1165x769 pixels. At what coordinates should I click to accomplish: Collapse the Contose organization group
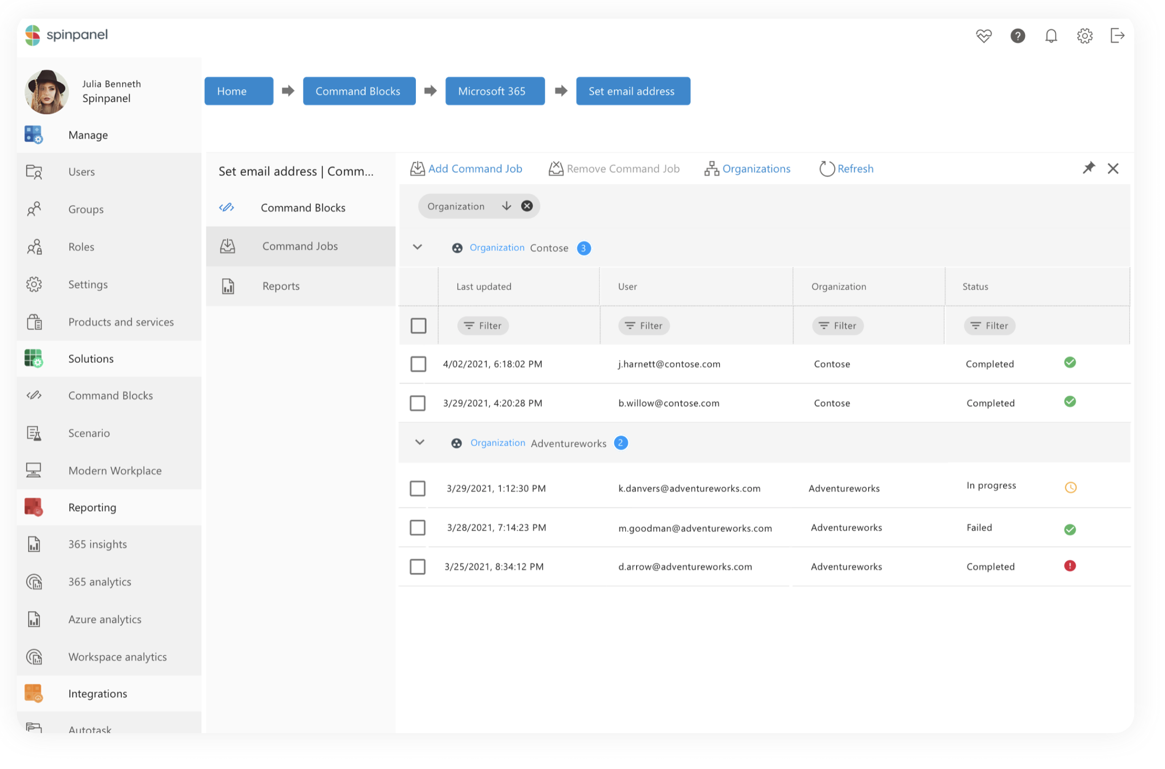tap(417, 247)
